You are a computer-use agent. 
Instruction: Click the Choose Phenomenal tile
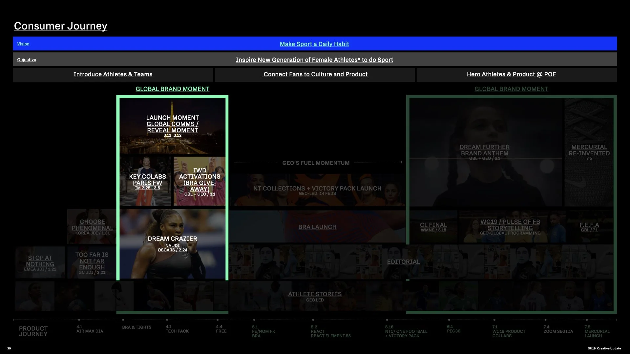pyautogui.click(x=92, y=226)
